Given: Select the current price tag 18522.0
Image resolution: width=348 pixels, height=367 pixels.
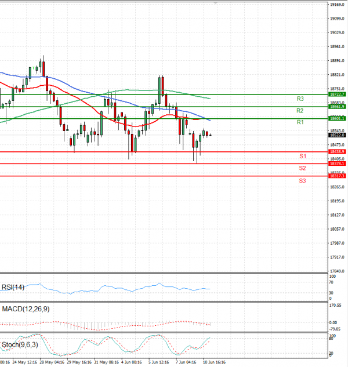Looking at the screenshot, I should click(x=337, y=135).
